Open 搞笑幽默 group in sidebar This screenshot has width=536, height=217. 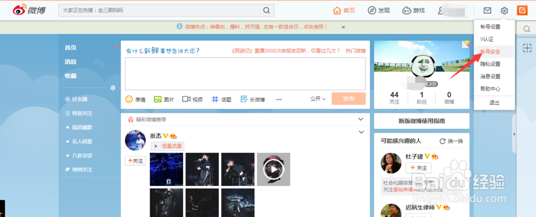pos(81,127)
